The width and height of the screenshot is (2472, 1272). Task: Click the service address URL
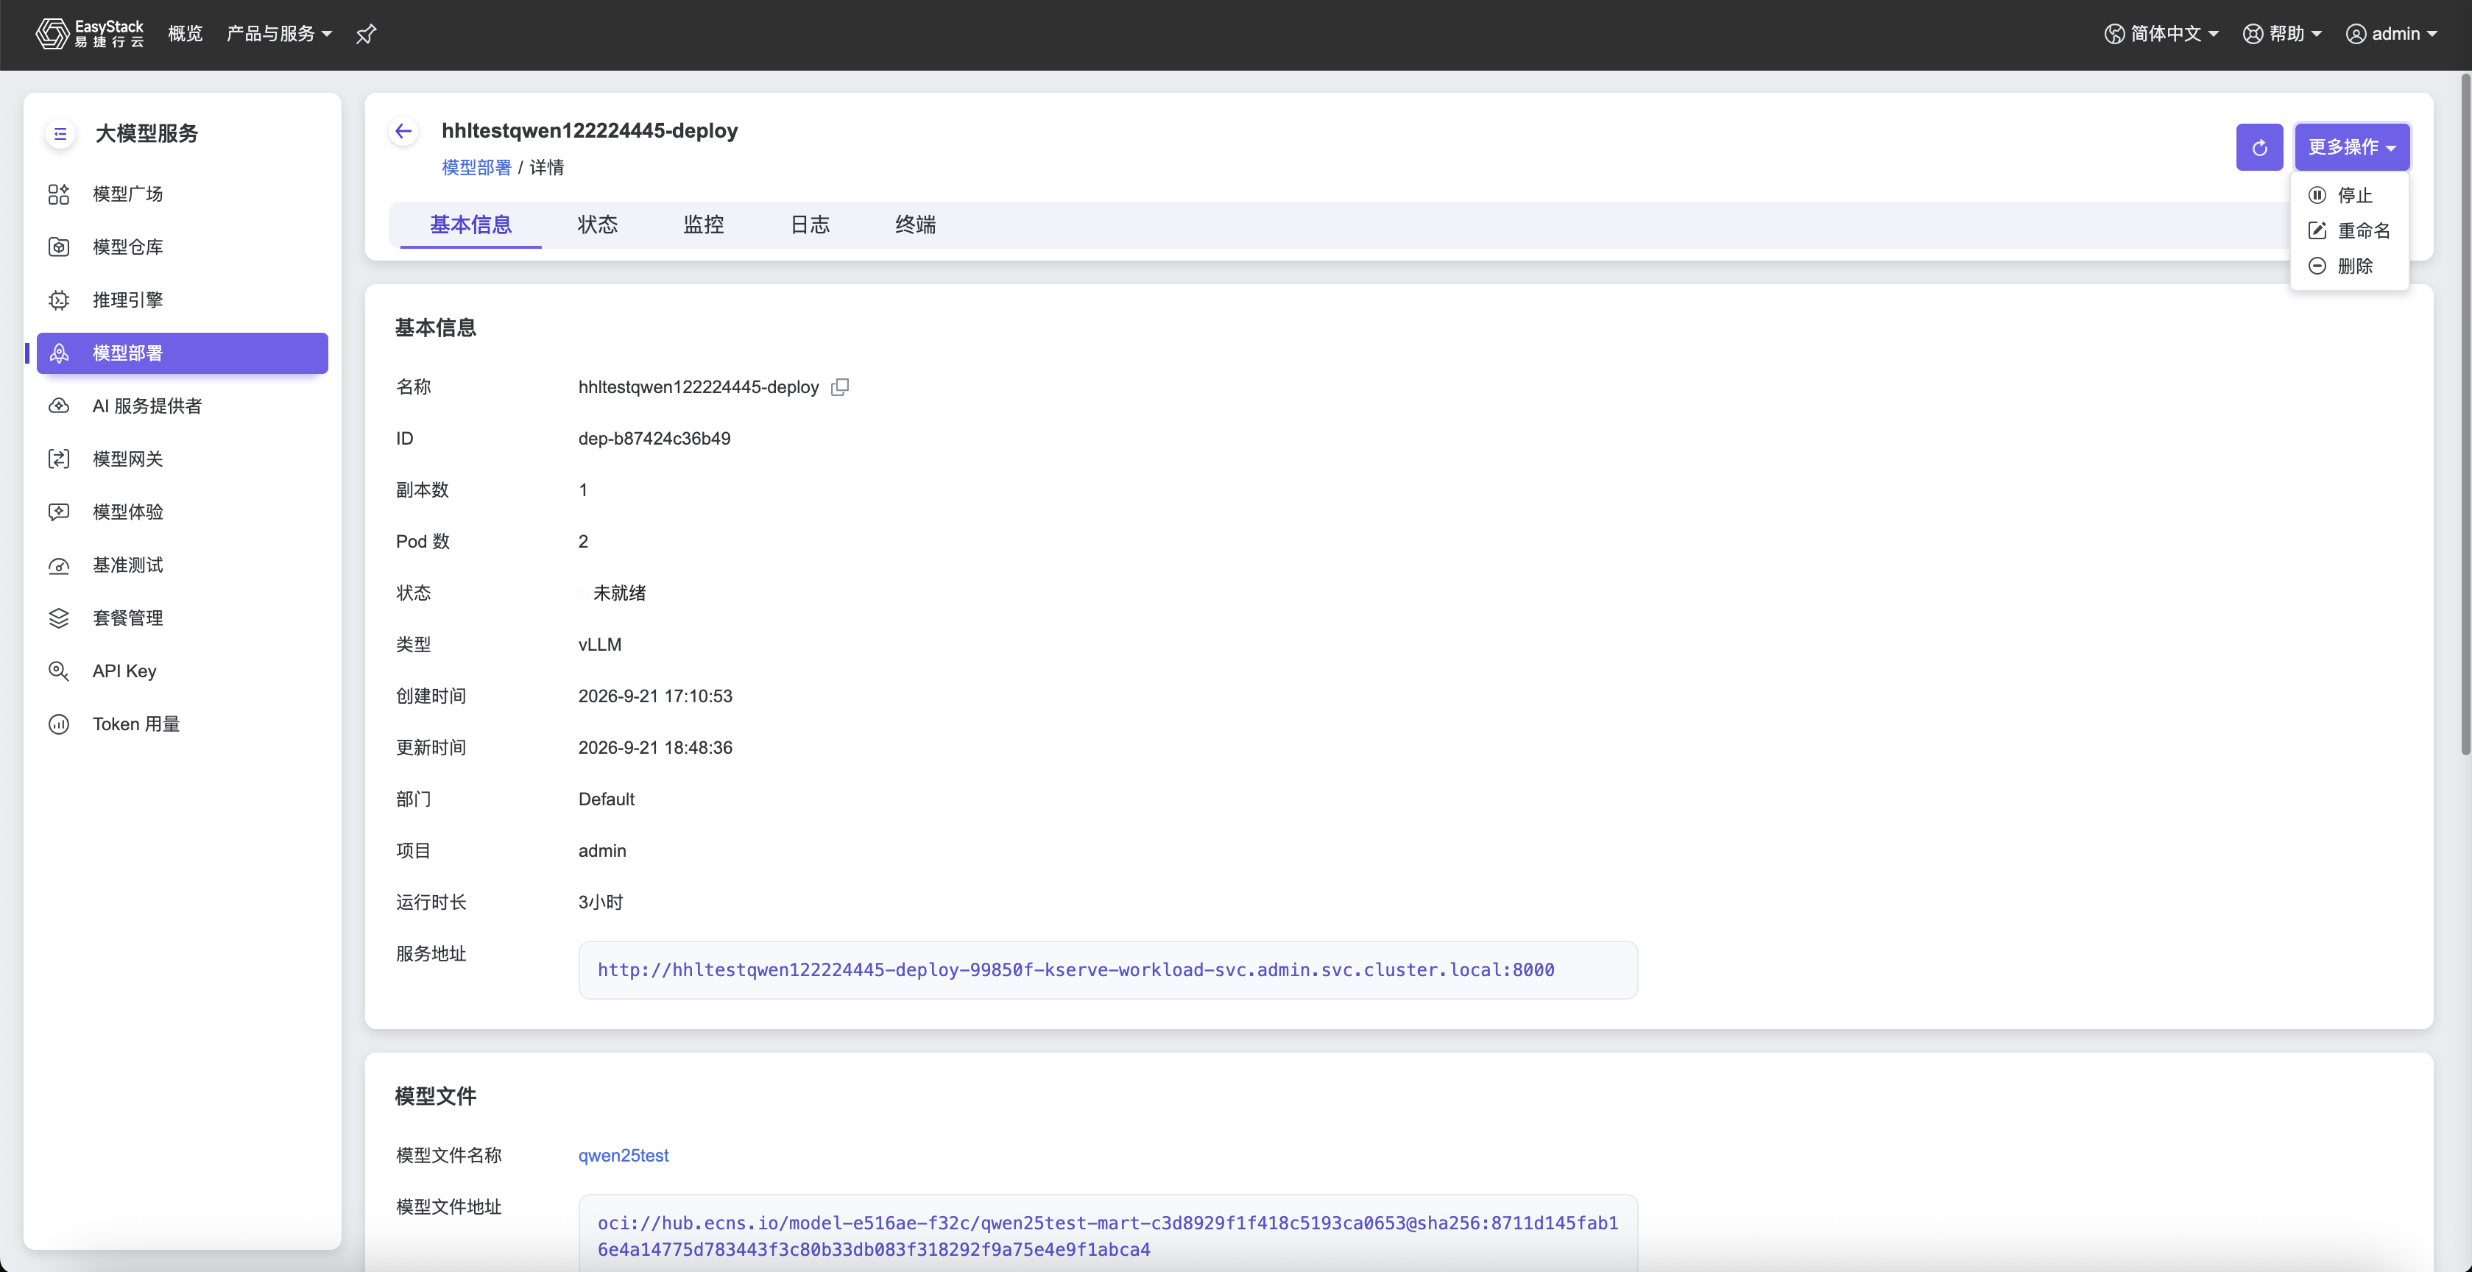(1076, 970)
